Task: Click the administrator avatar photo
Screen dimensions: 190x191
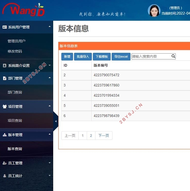Action: coord(154,10)
